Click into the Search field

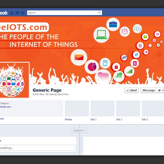coord(62,13)
